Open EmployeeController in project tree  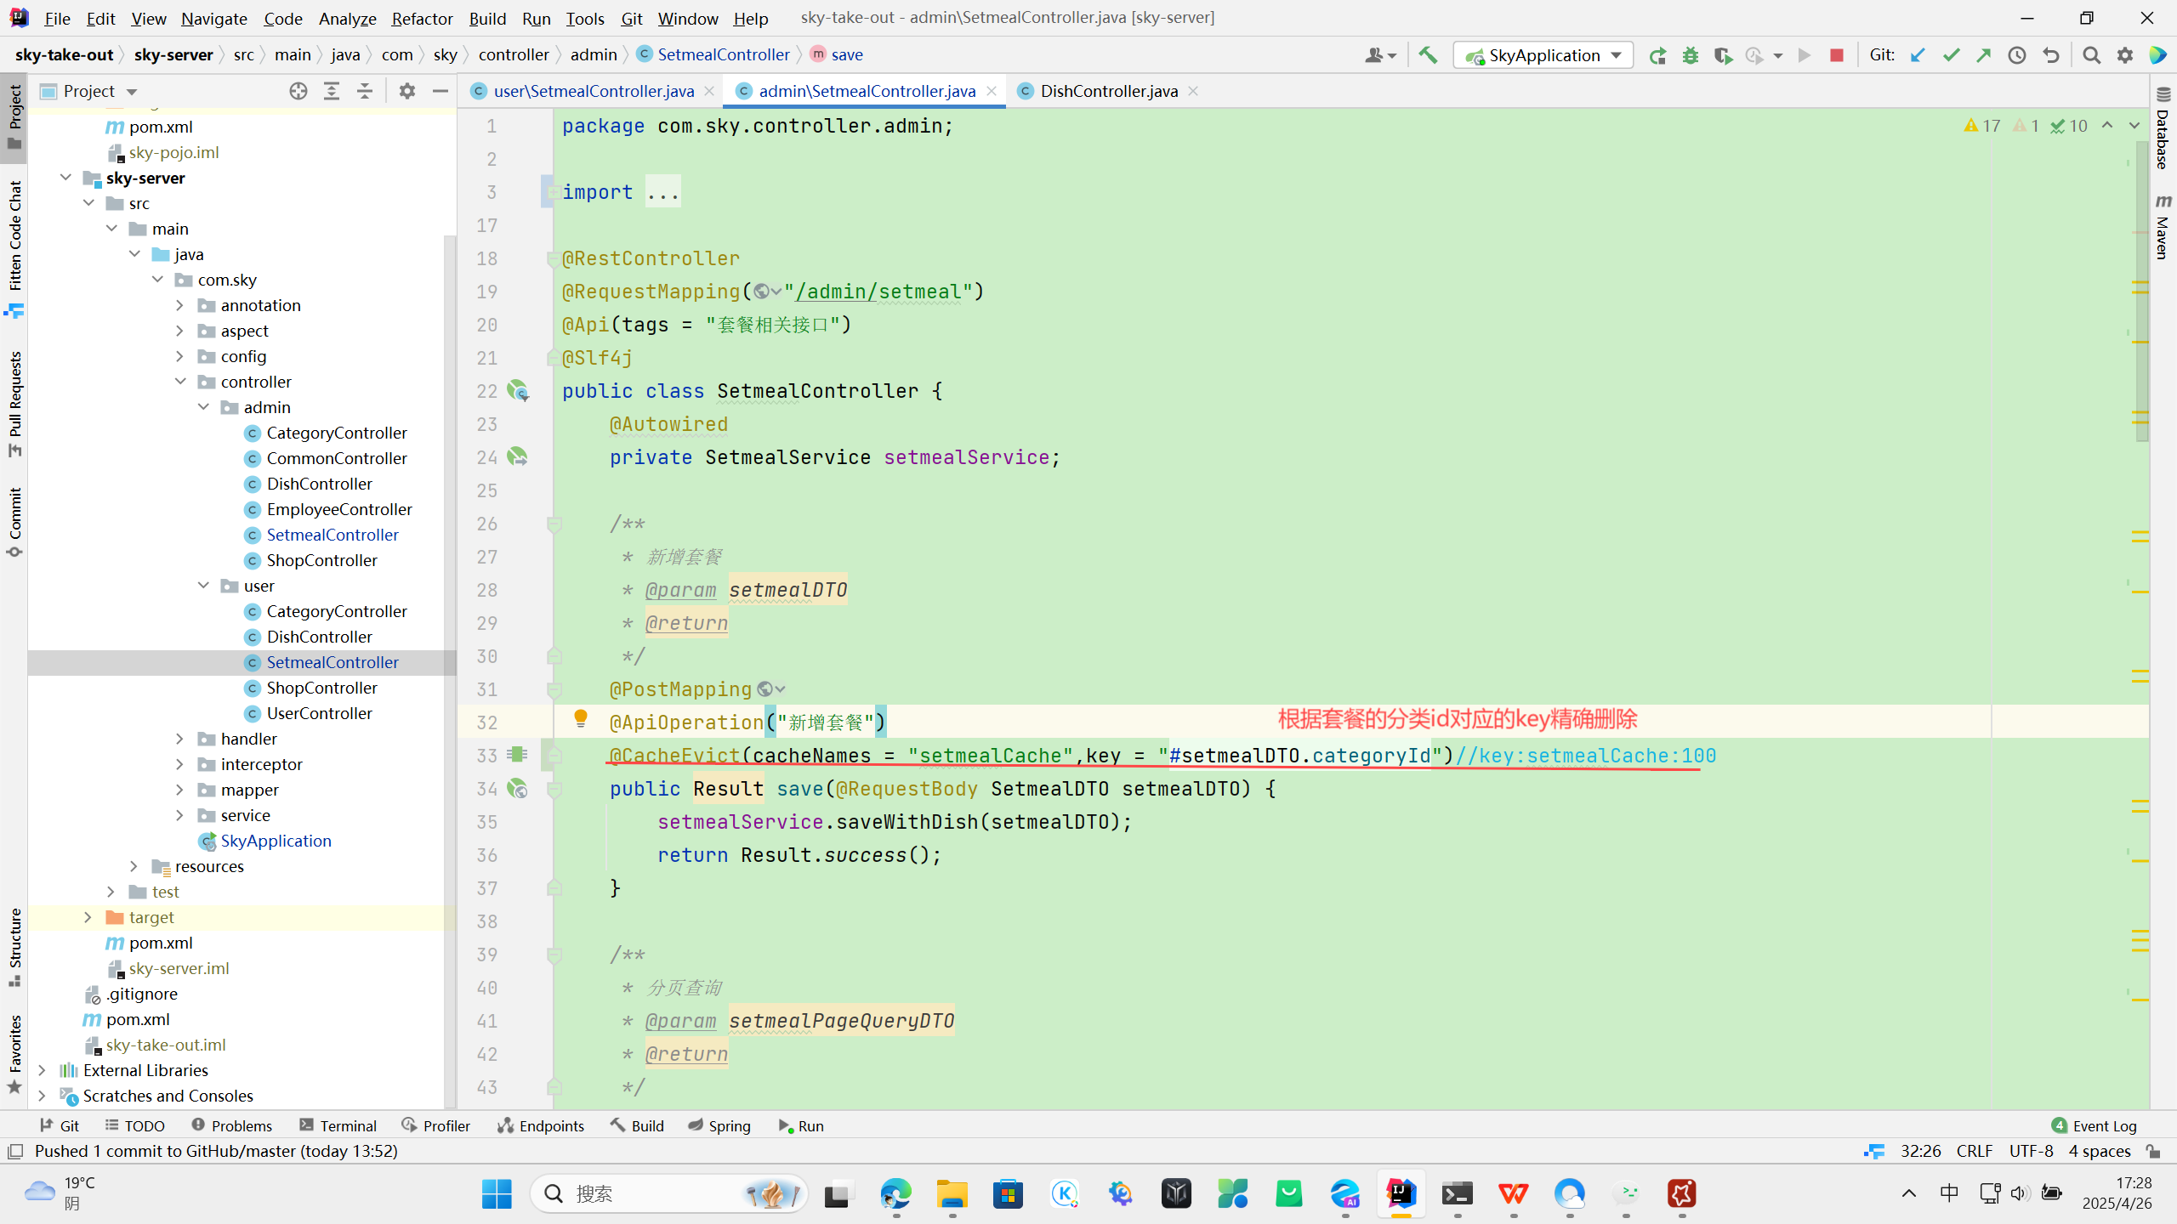[338, 509]
